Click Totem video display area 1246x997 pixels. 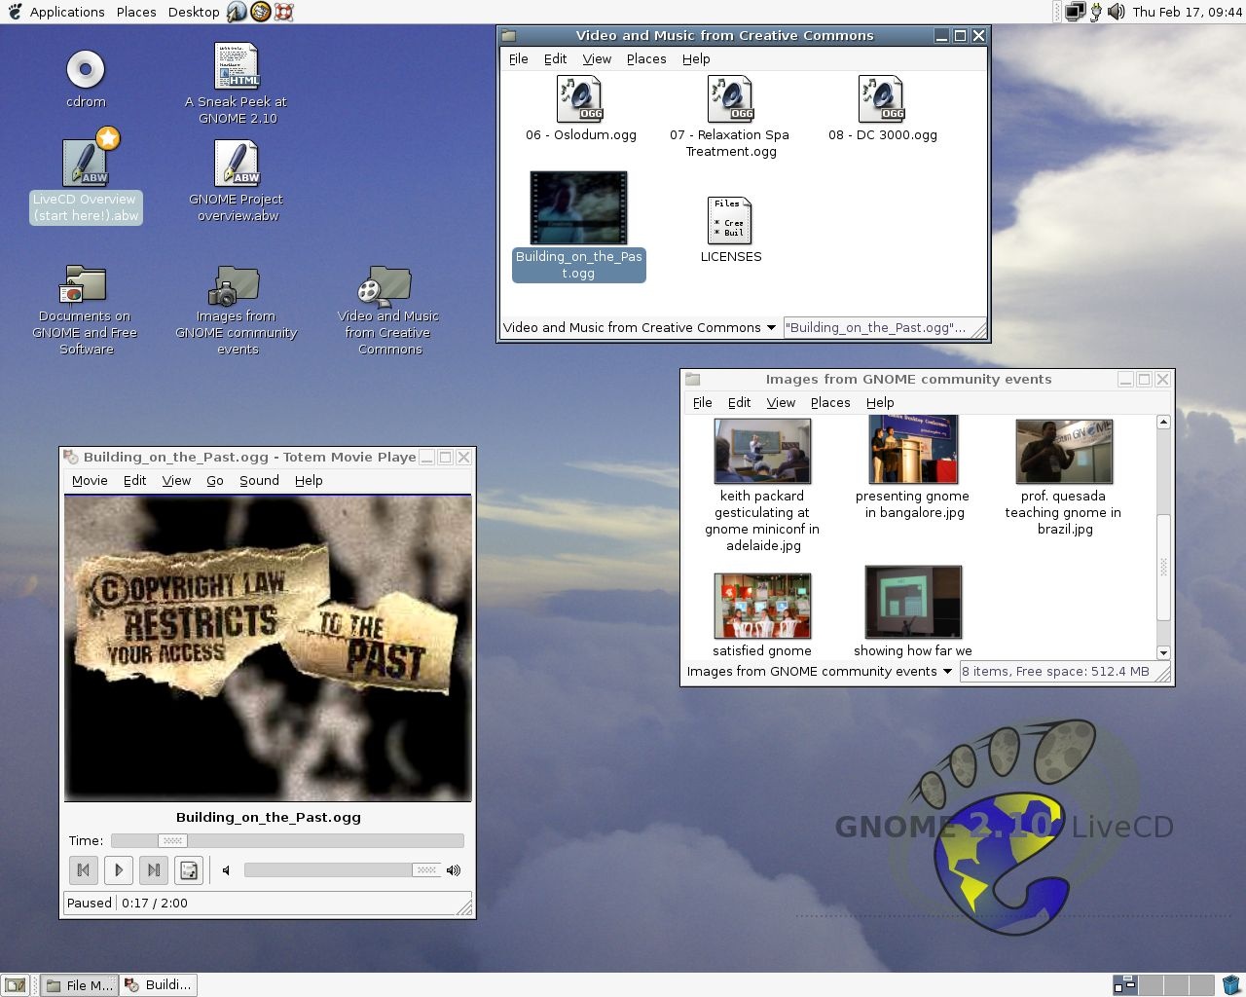coord(268,648)
